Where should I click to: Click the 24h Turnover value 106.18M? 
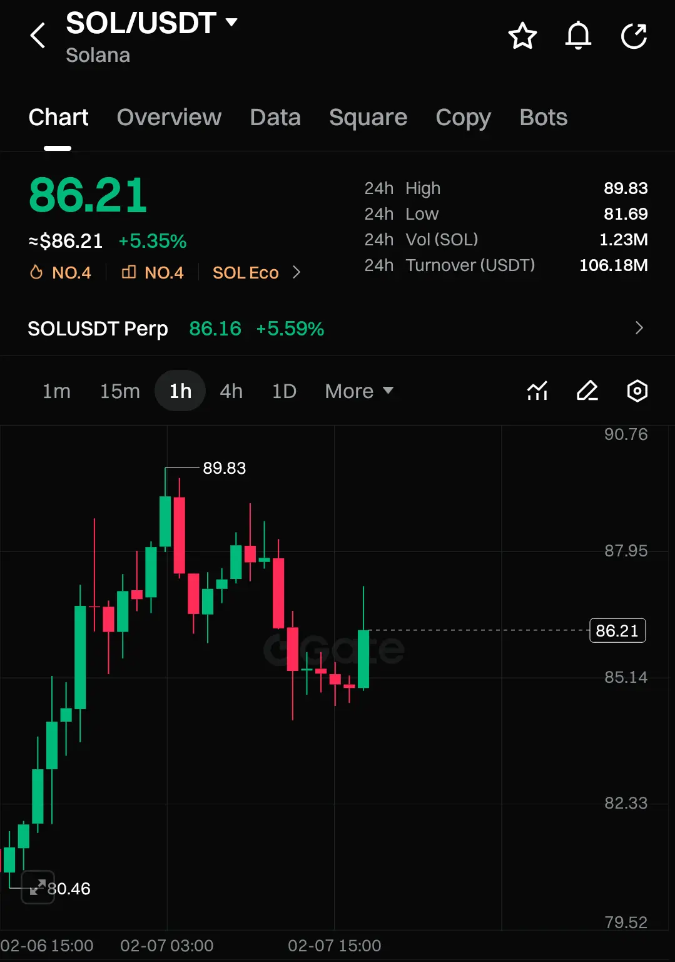pyautogui.click(x=613, y=265)
